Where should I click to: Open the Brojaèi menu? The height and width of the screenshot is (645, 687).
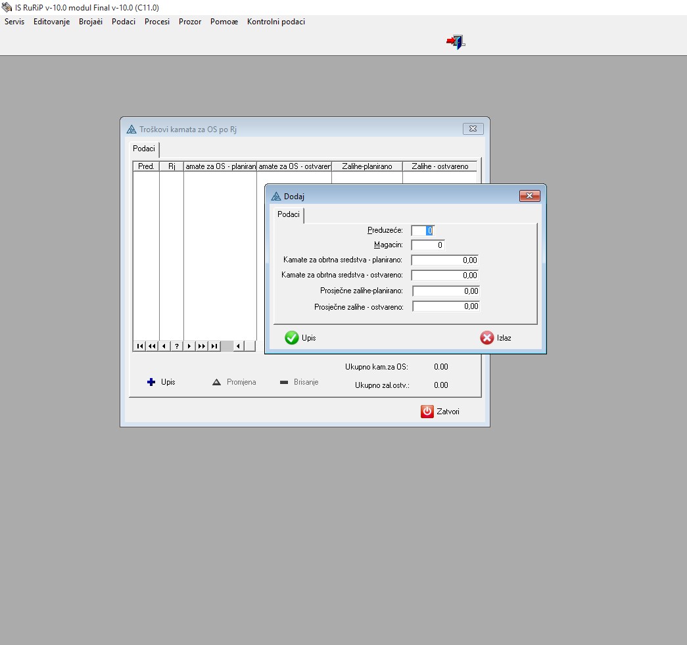click(x=91, y=22)
